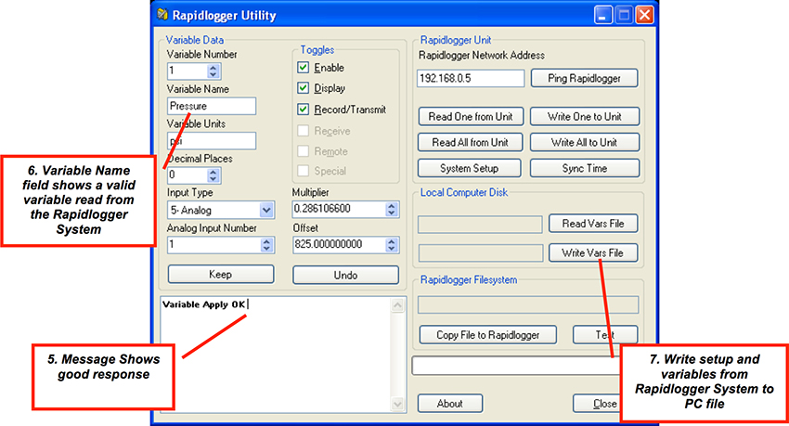Image resolution: width=789 pixels, height=426 pixels.
Task: Click the field beside Write Vars File
Action: coord(481,253)
